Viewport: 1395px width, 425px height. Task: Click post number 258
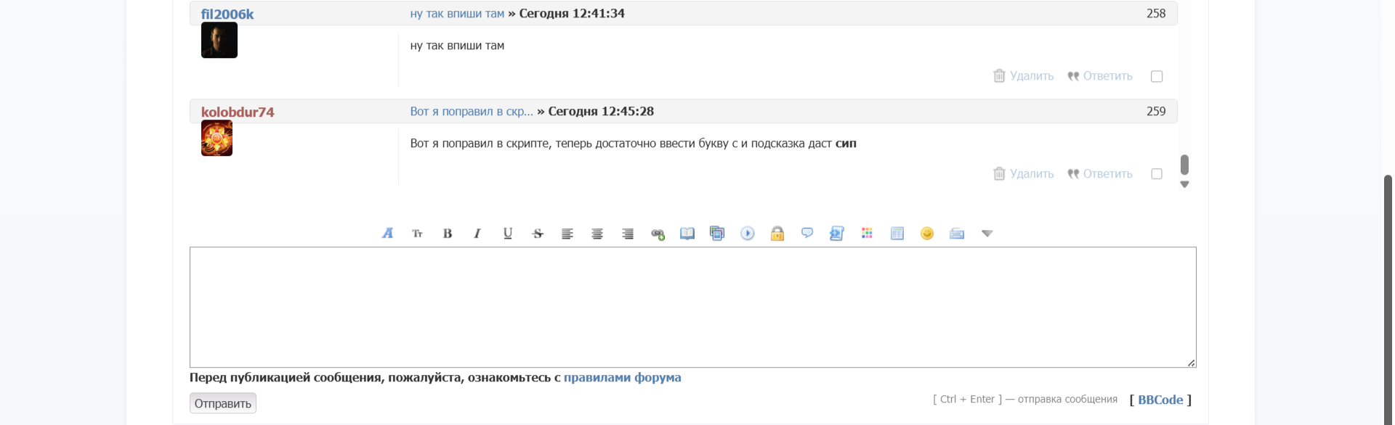(x=1156, y=14)
